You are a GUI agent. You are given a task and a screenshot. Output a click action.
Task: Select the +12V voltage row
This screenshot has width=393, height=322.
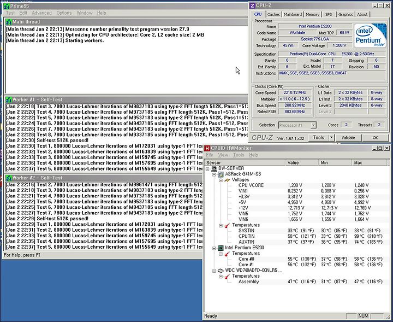coord(297,208)
